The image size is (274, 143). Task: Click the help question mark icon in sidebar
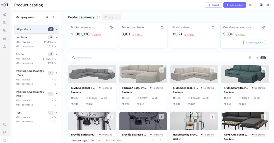pyautogui.click(x=5, y=124)
